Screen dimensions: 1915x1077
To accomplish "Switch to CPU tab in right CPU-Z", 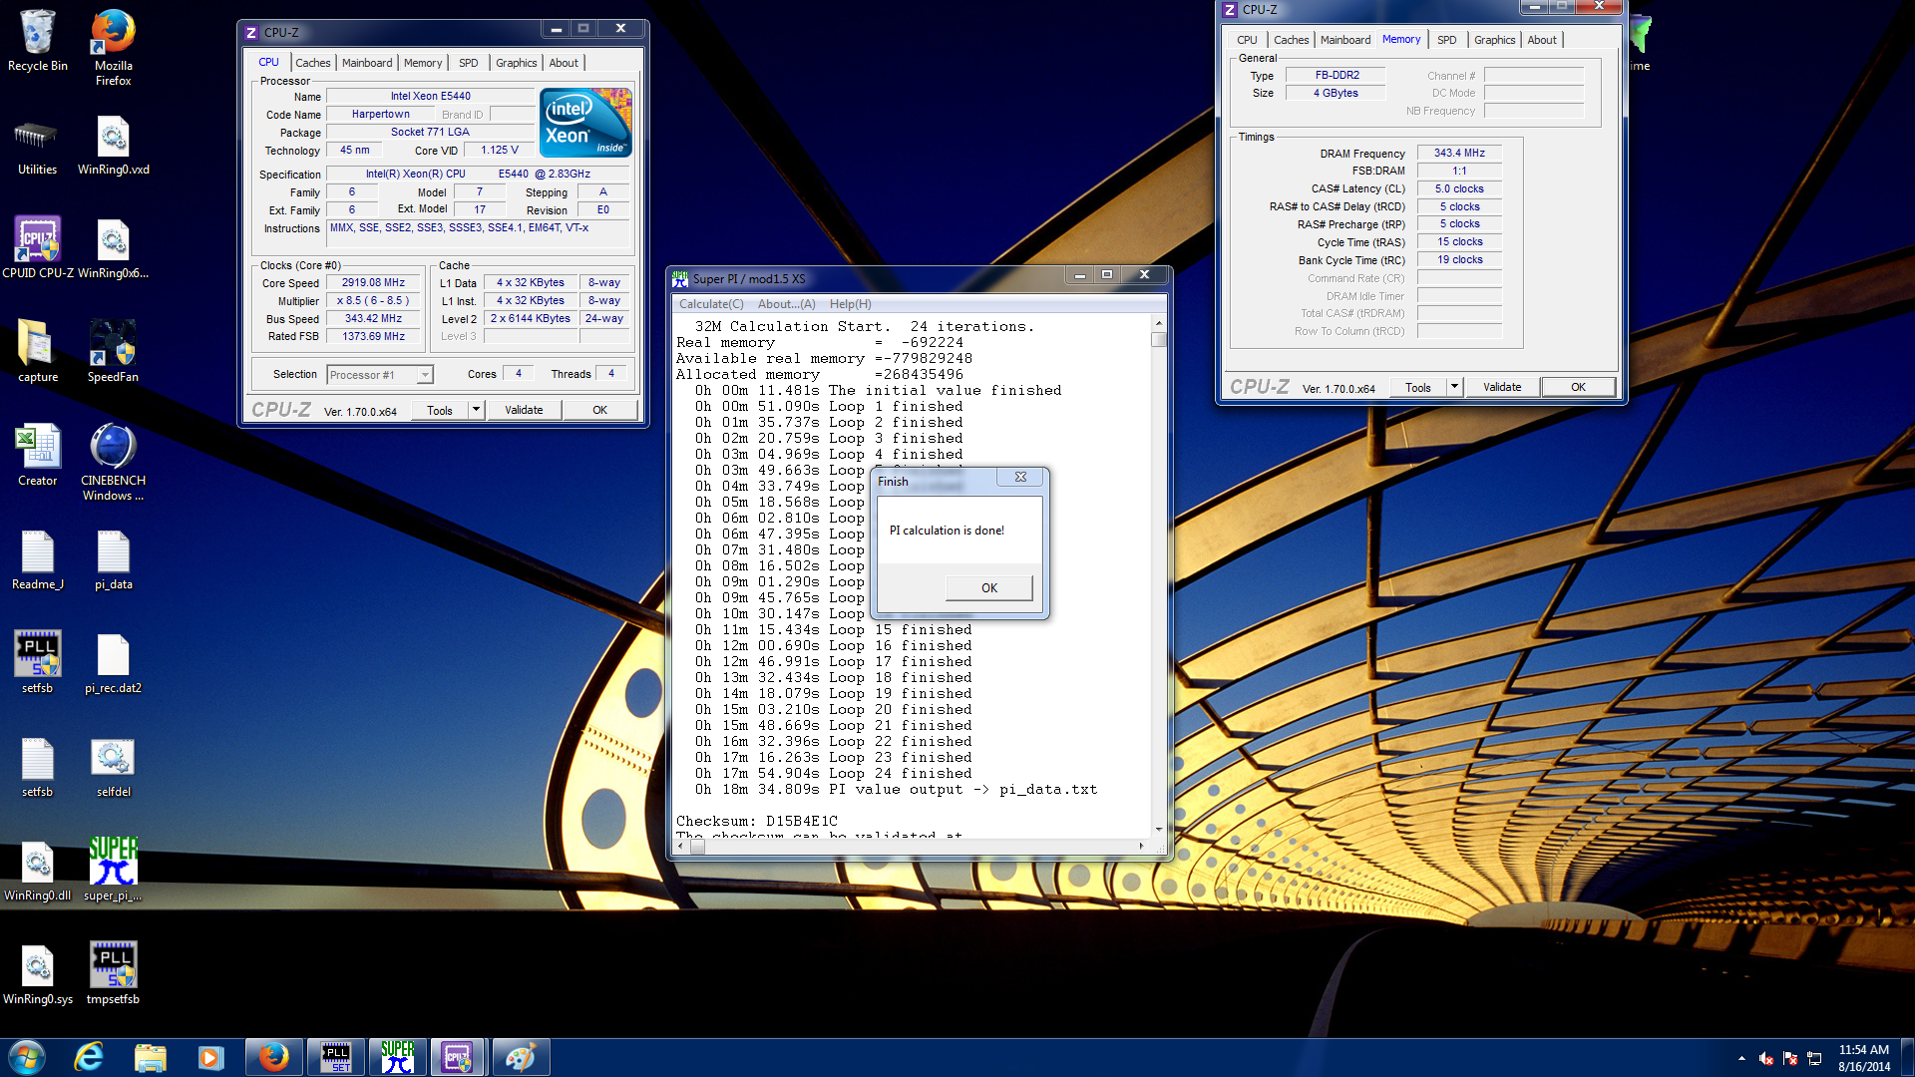I will [x=1247, y=40].
